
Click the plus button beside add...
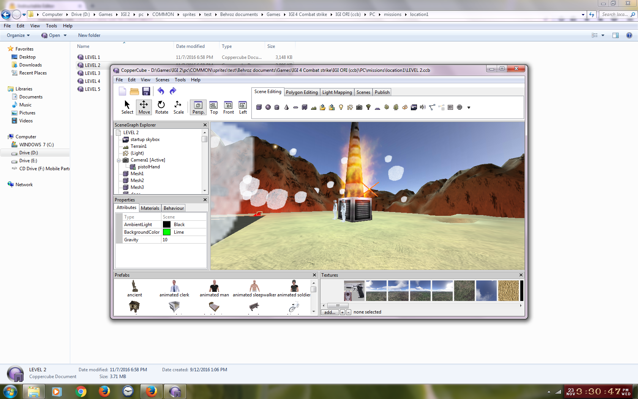click(x=342, y=312)
